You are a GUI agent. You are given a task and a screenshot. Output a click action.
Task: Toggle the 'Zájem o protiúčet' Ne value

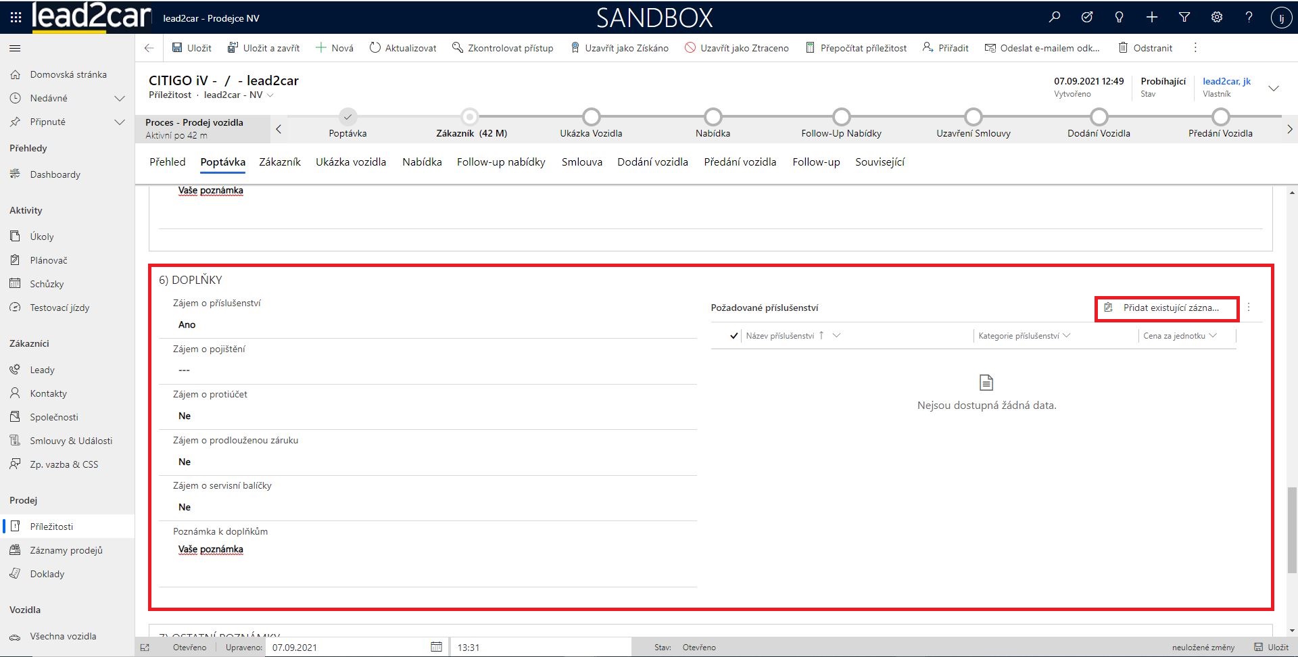185,416
